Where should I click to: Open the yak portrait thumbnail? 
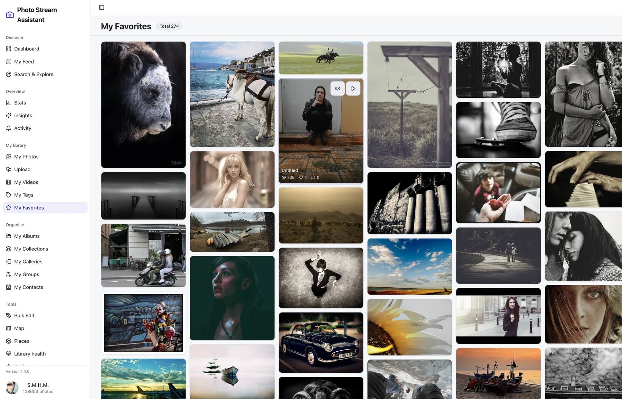[143, 105]
